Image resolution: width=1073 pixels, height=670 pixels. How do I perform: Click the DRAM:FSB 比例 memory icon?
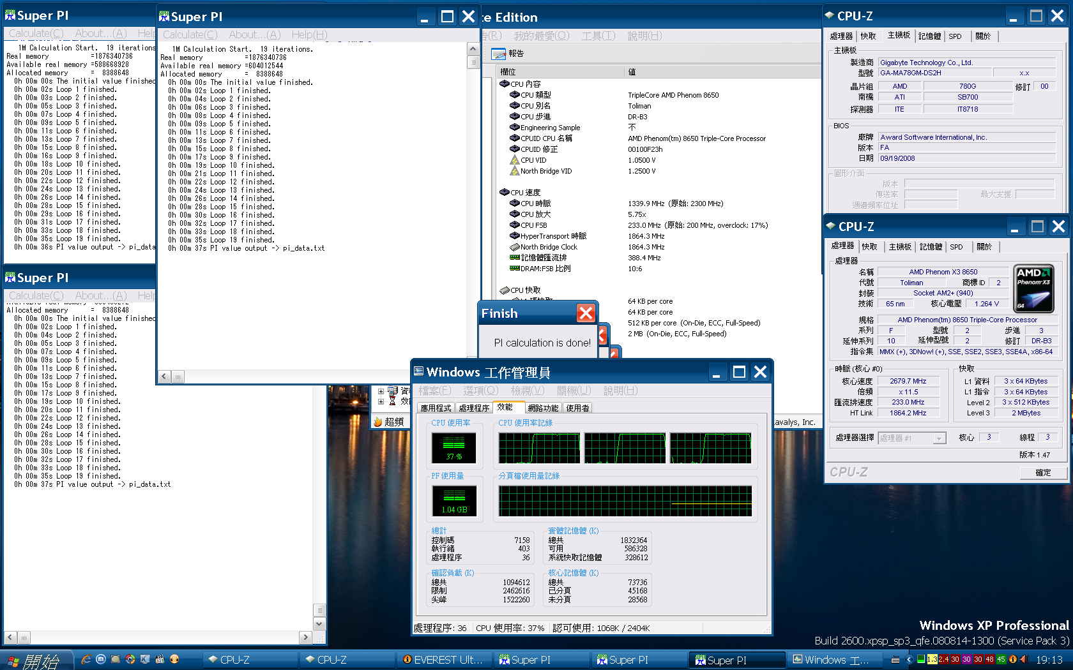(x=514, y=269)
